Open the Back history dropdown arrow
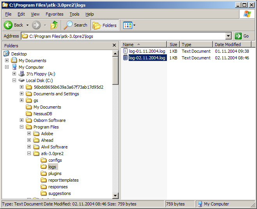This screenshot has width=257, height=209. (28, 25)
